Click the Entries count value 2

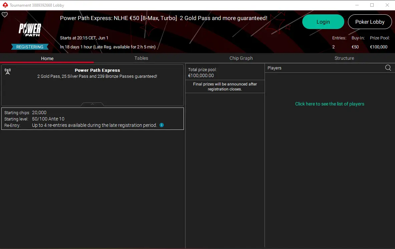333,47
